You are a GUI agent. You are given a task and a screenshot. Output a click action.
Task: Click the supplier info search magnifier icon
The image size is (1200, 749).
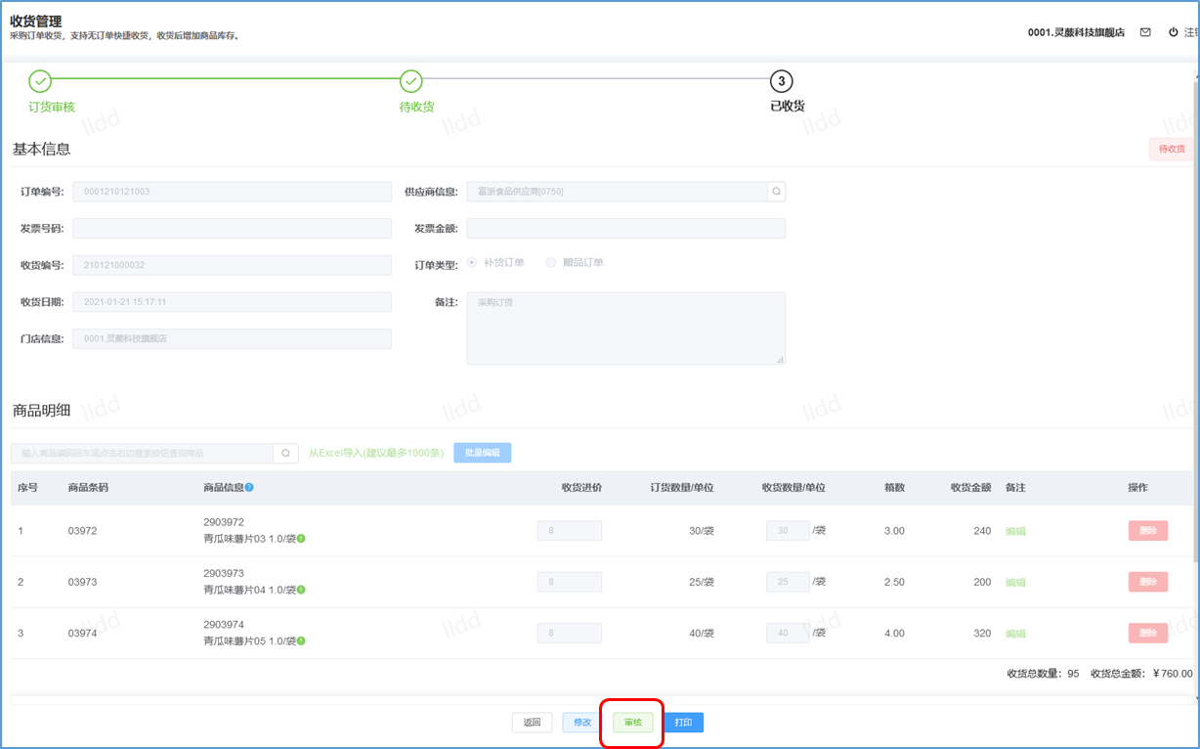click(x=776, y=192)
